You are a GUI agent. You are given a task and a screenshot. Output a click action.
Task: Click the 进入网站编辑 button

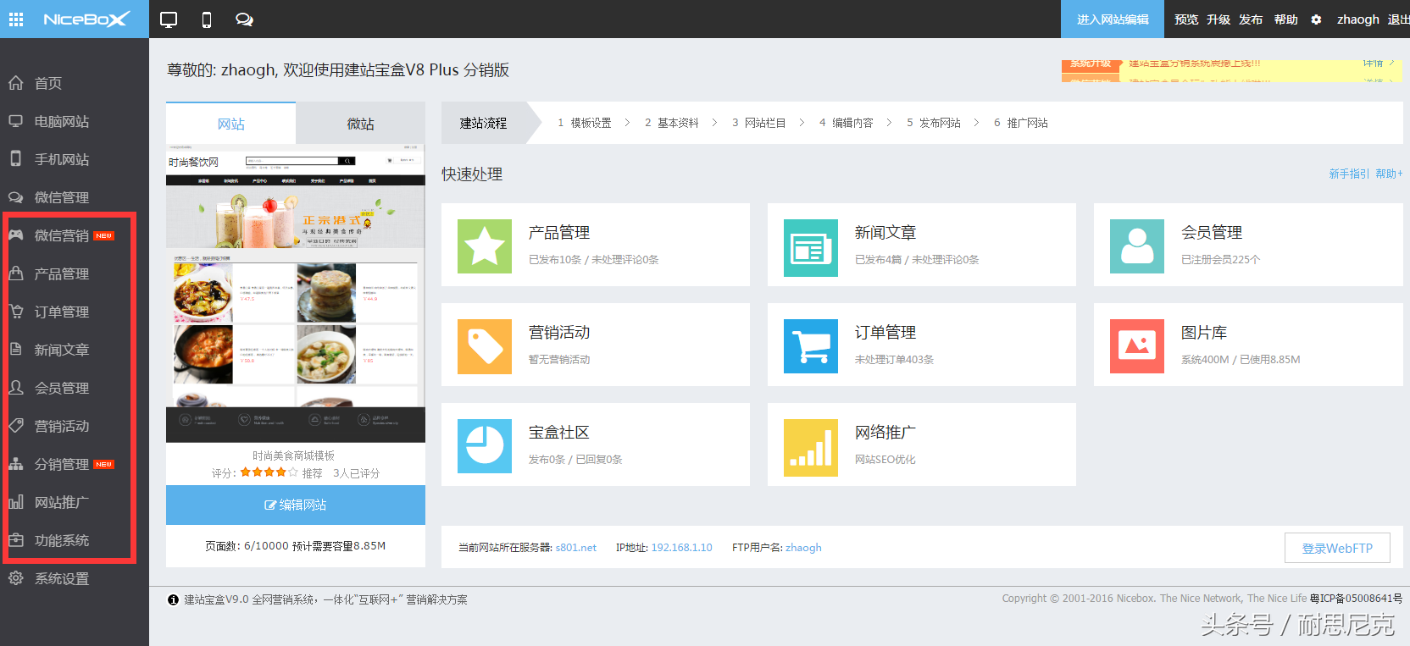tap(1113, 19)
